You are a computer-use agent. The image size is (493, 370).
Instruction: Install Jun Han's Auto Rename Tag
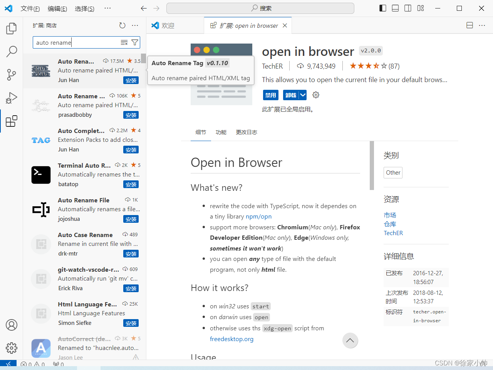coord(131,81)
